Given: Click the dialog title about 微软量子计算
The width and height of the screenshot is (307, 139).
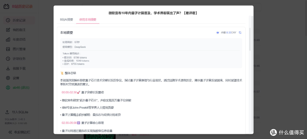Looking at the screenshot, I should pos(153,13).
